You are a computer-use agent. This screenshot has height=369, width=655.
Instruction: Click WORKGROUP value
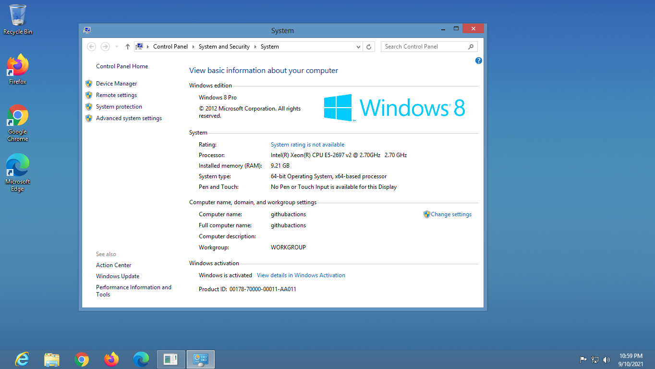288,247
